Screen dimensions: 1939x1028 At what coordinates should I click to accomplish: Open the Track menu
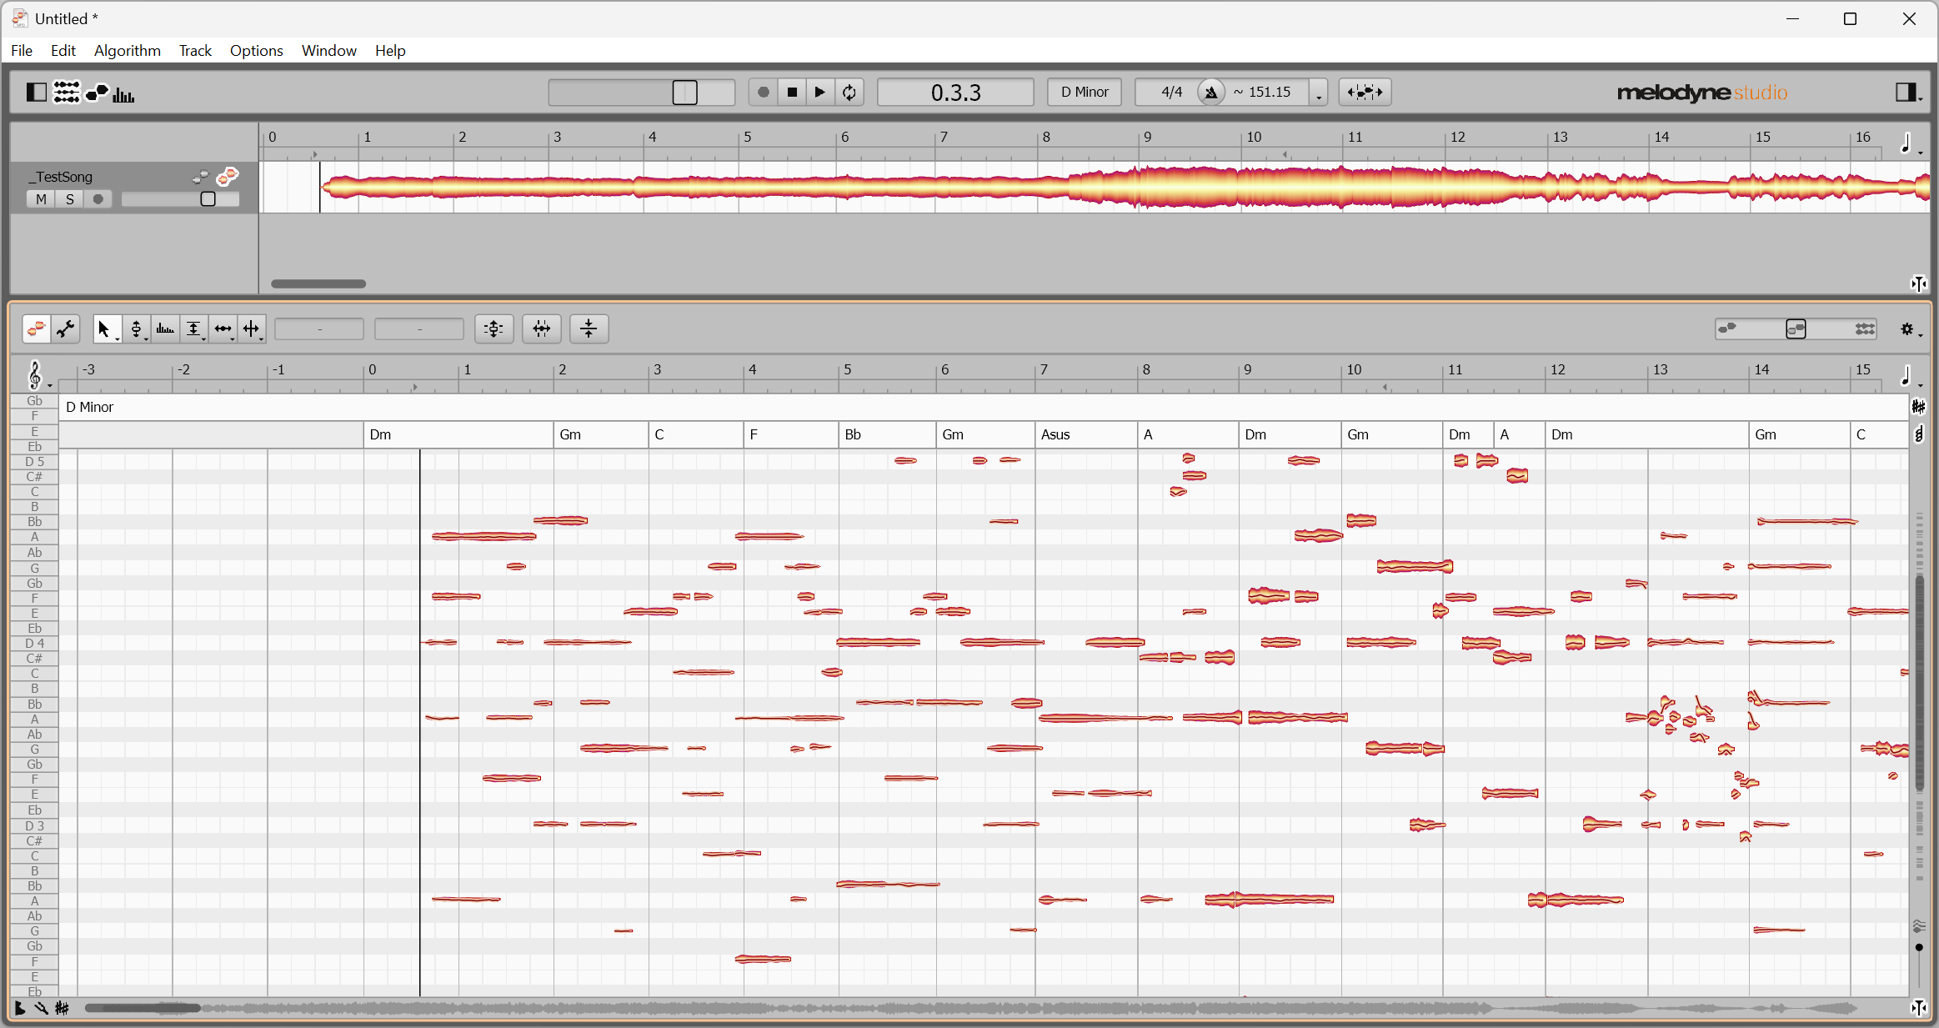(195, 50)
